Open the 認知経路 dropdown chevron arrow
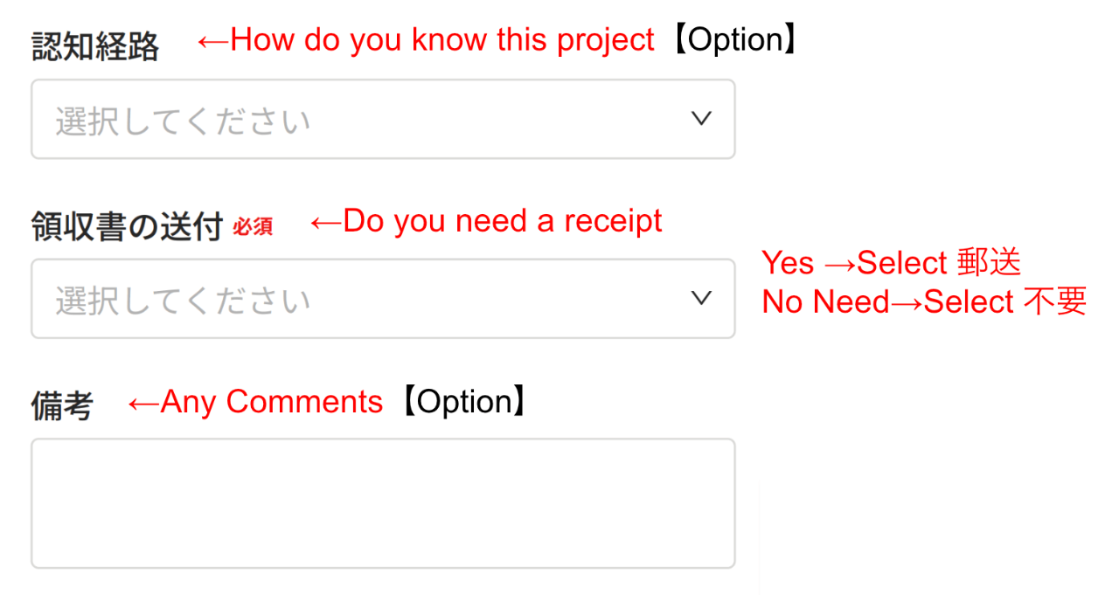The height and width of the screenshot is (595, 1119). [x=701, y=119]
